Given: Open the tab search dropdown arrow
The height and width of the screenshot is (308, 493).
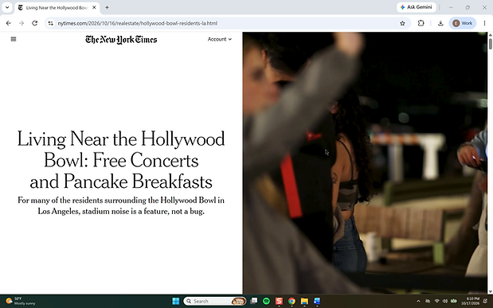Looking at the screenshot, I should click(7, 7).
